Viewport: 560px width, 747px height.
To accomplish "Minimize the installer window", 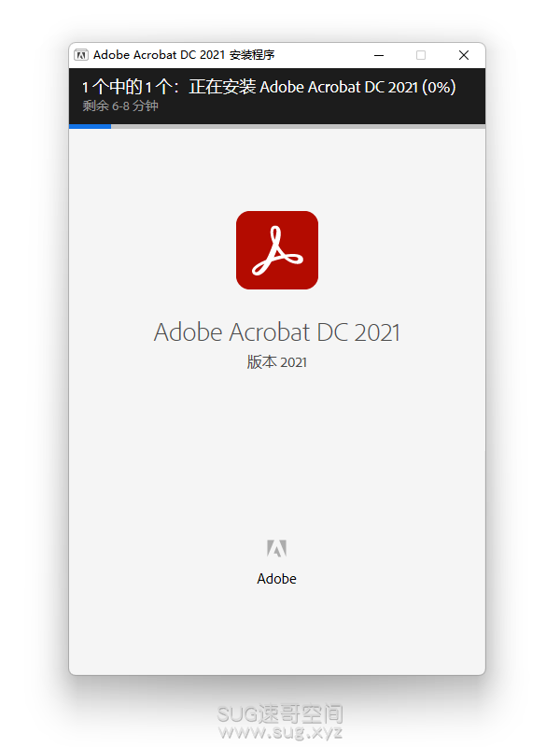I will (x=379, y=55).
